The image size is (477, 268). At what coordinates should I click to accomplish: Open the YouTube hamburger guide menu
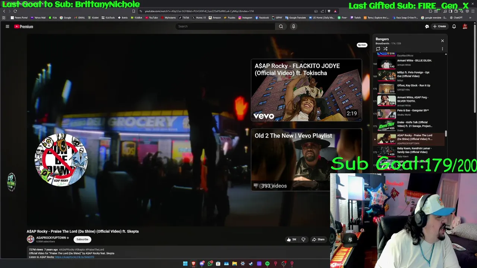click(x=7, y=26)
